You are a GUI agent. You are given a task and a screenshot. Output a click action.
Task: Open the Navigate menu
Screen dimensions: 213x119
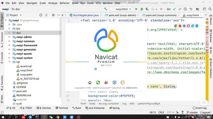click(x=32, y=3)
